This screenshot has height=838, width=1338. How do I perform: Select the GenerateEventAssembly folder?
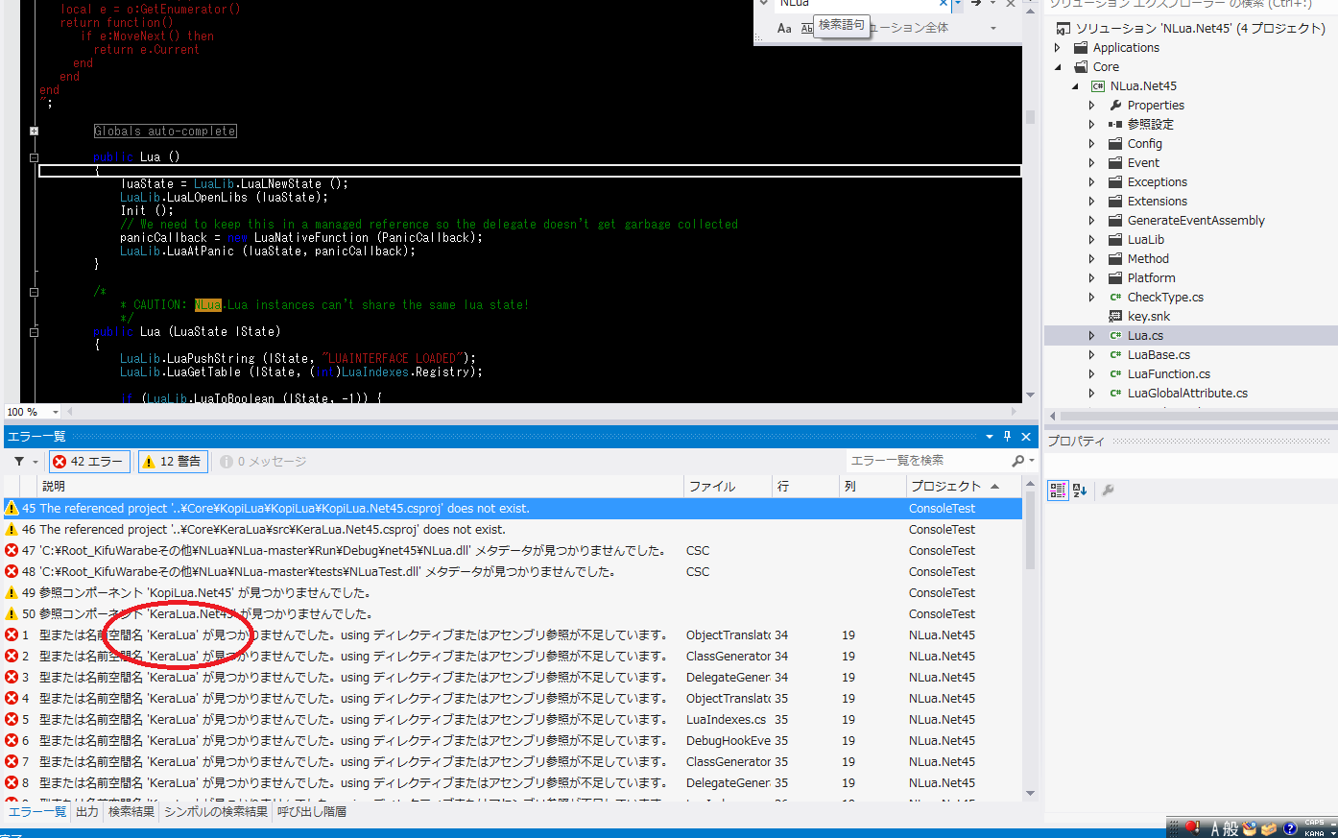coord(1196,221)
